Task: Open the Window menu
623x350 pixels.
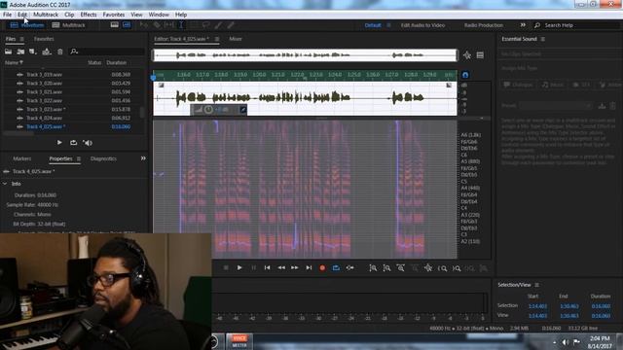Action: coord(159,15)
